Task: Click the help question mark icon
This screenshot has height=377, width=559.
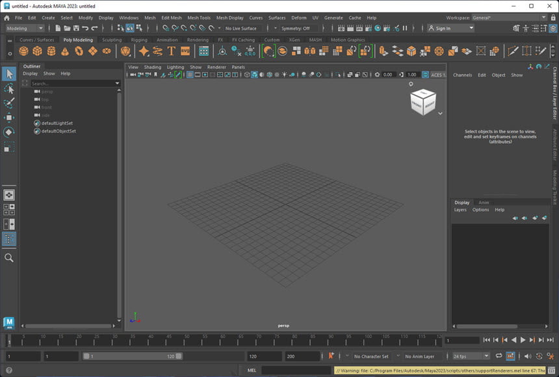Action: coord(9,370)
